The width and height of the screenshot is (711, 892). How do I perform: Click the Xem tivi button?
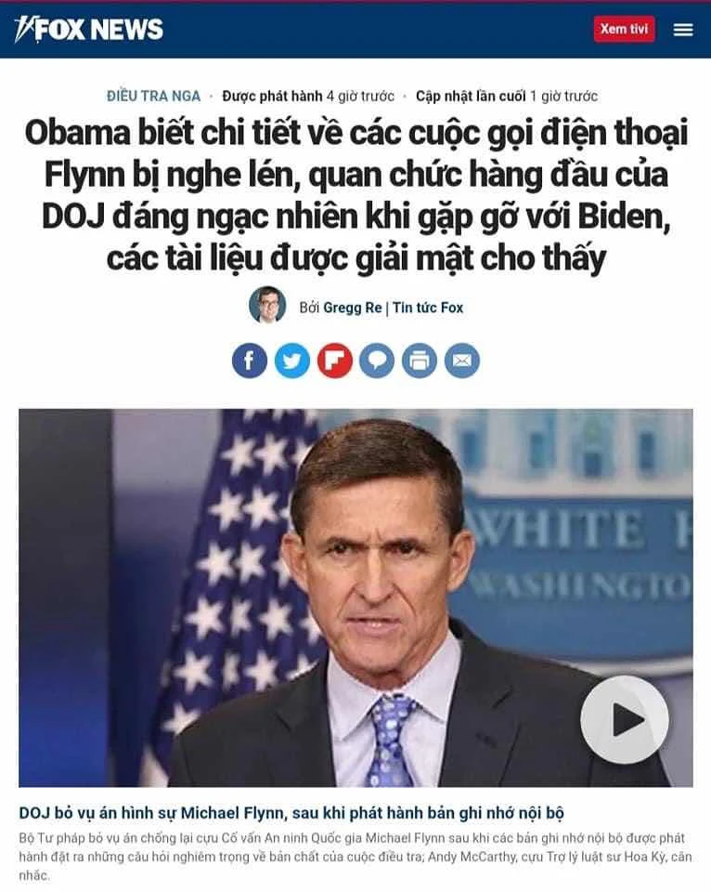[624, 29]
